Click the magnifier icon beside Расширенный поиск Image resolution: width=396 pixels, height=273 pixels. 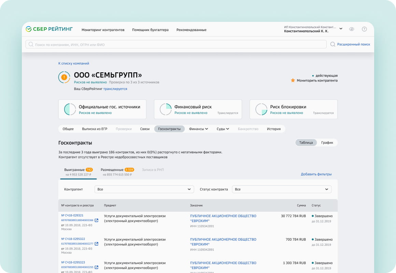(333, 44)
